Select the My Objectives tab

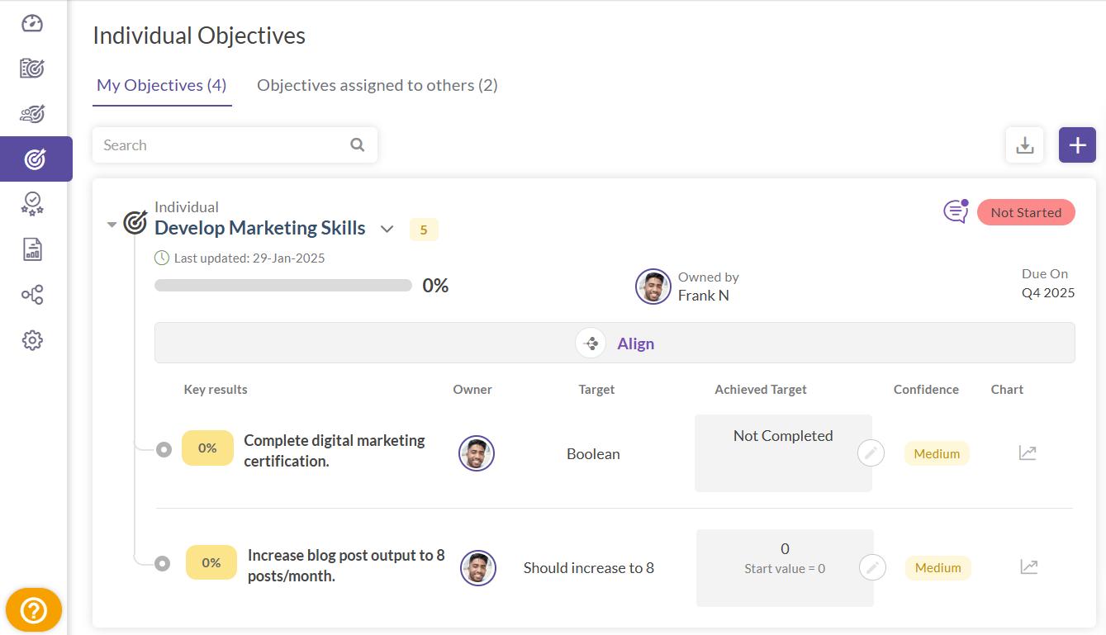point(162,85)
